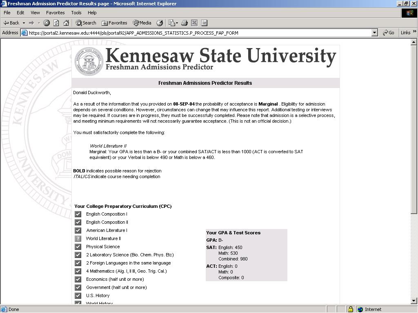Click the check mark beside Government
Screen dimensions: 418x313
pos(78,287)
